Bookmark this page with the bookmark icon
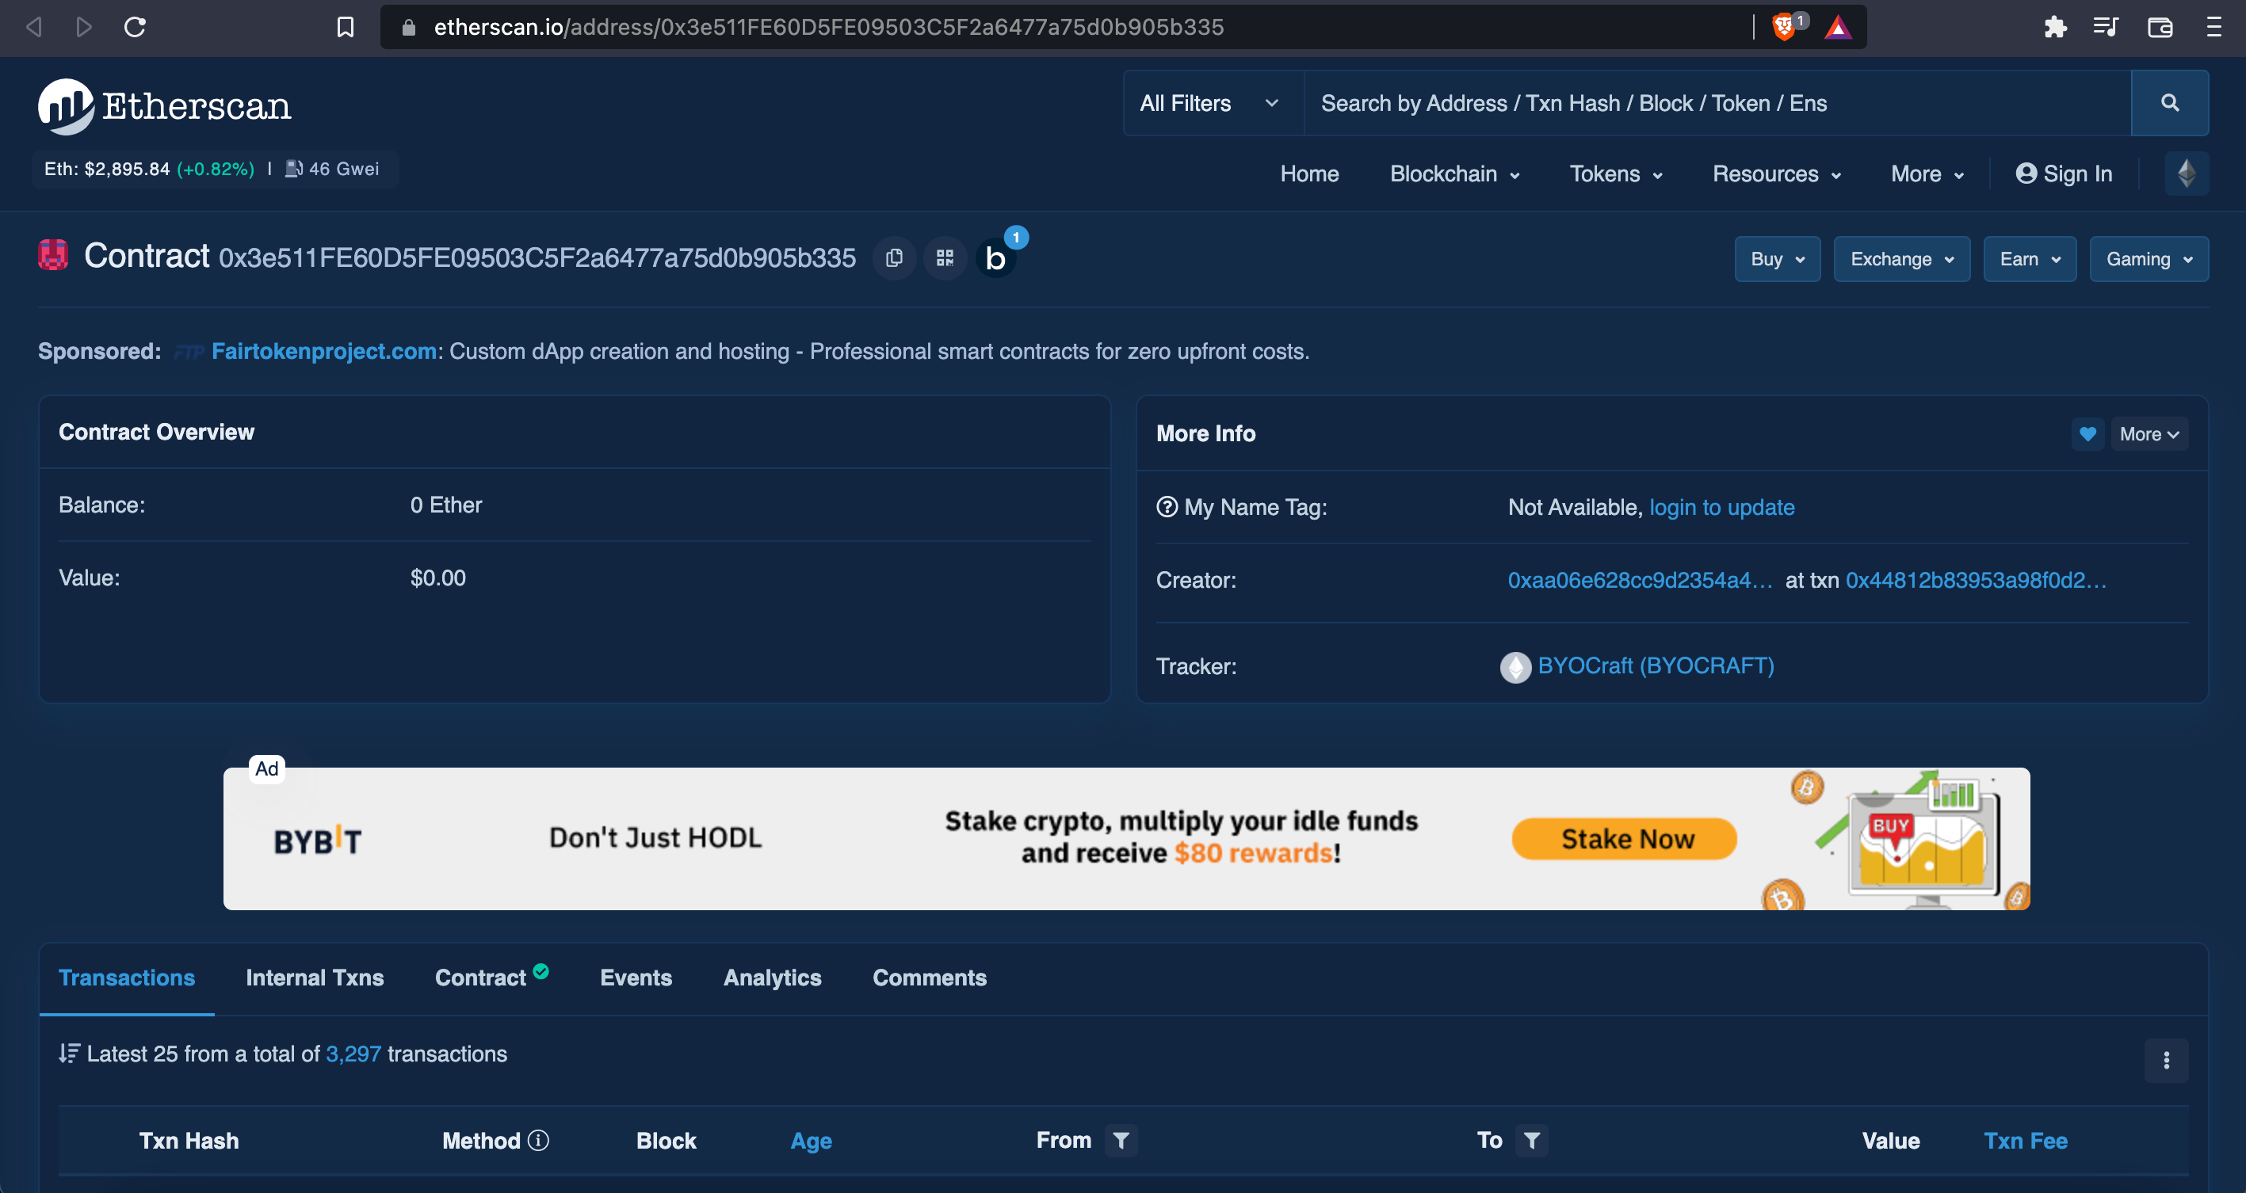2246x1193 pixels. pyautogui.click(x=346, y=27)
